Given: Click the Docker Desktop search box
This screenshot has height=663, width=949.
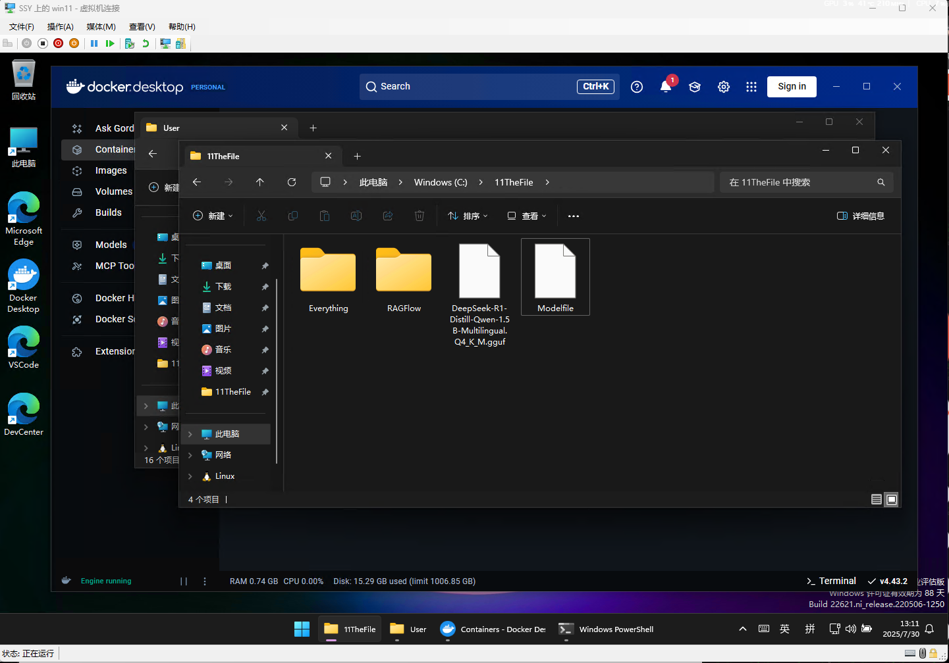Looking at the screenshot, I should [x=489, y=87].
